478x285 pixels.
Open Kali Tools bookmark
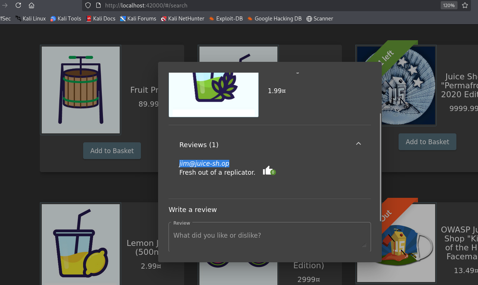click(x=66, y=19)
